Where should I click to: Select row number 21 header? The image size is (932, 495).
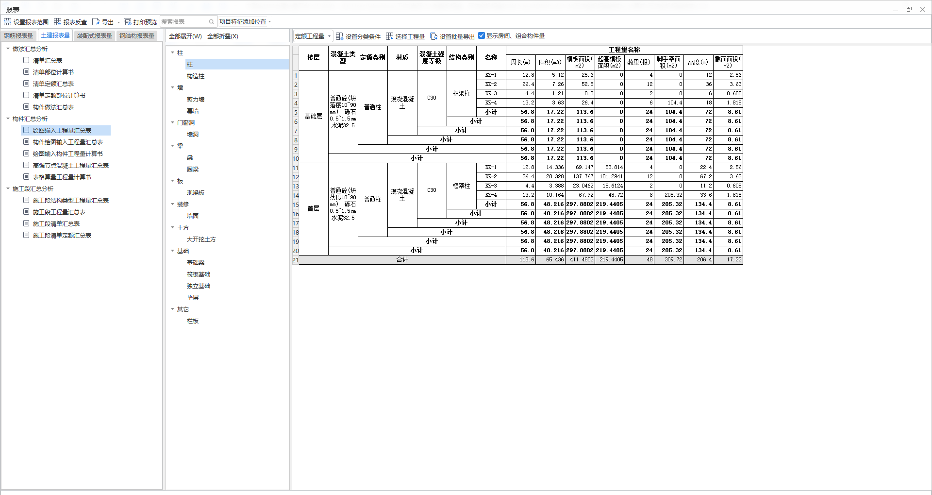click(x=295, y=260)
